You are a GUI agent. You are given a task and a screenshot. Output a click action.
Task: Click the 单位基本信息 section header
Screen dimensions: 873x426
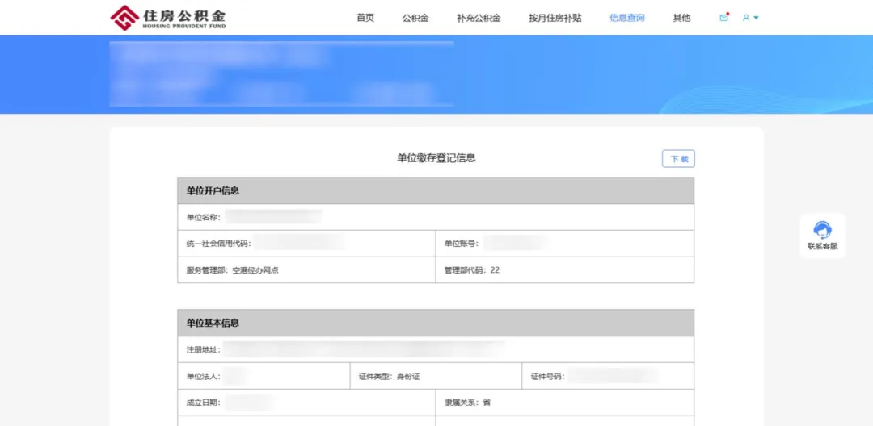pos(436,323)
